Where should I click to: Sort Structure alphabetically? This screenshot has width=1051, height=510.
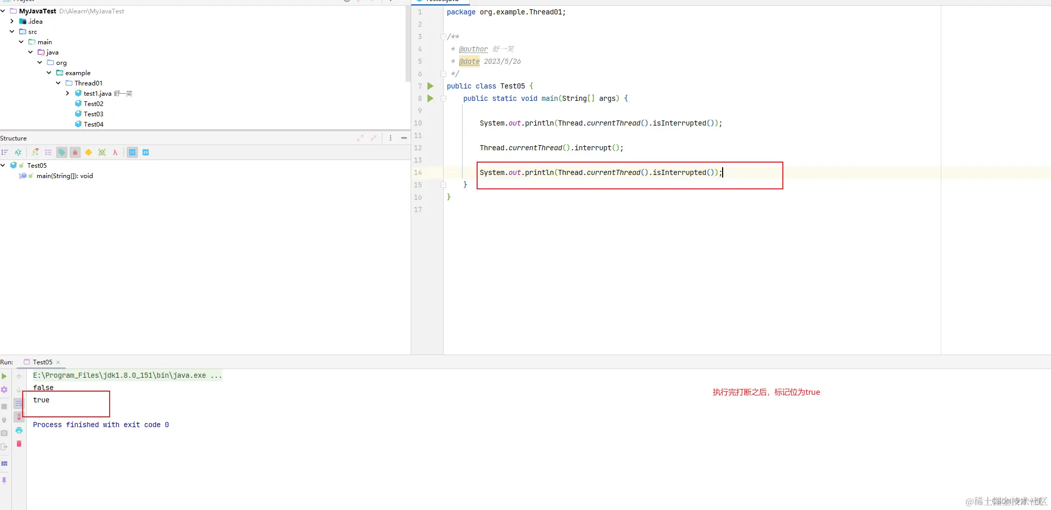coord(18,152)
